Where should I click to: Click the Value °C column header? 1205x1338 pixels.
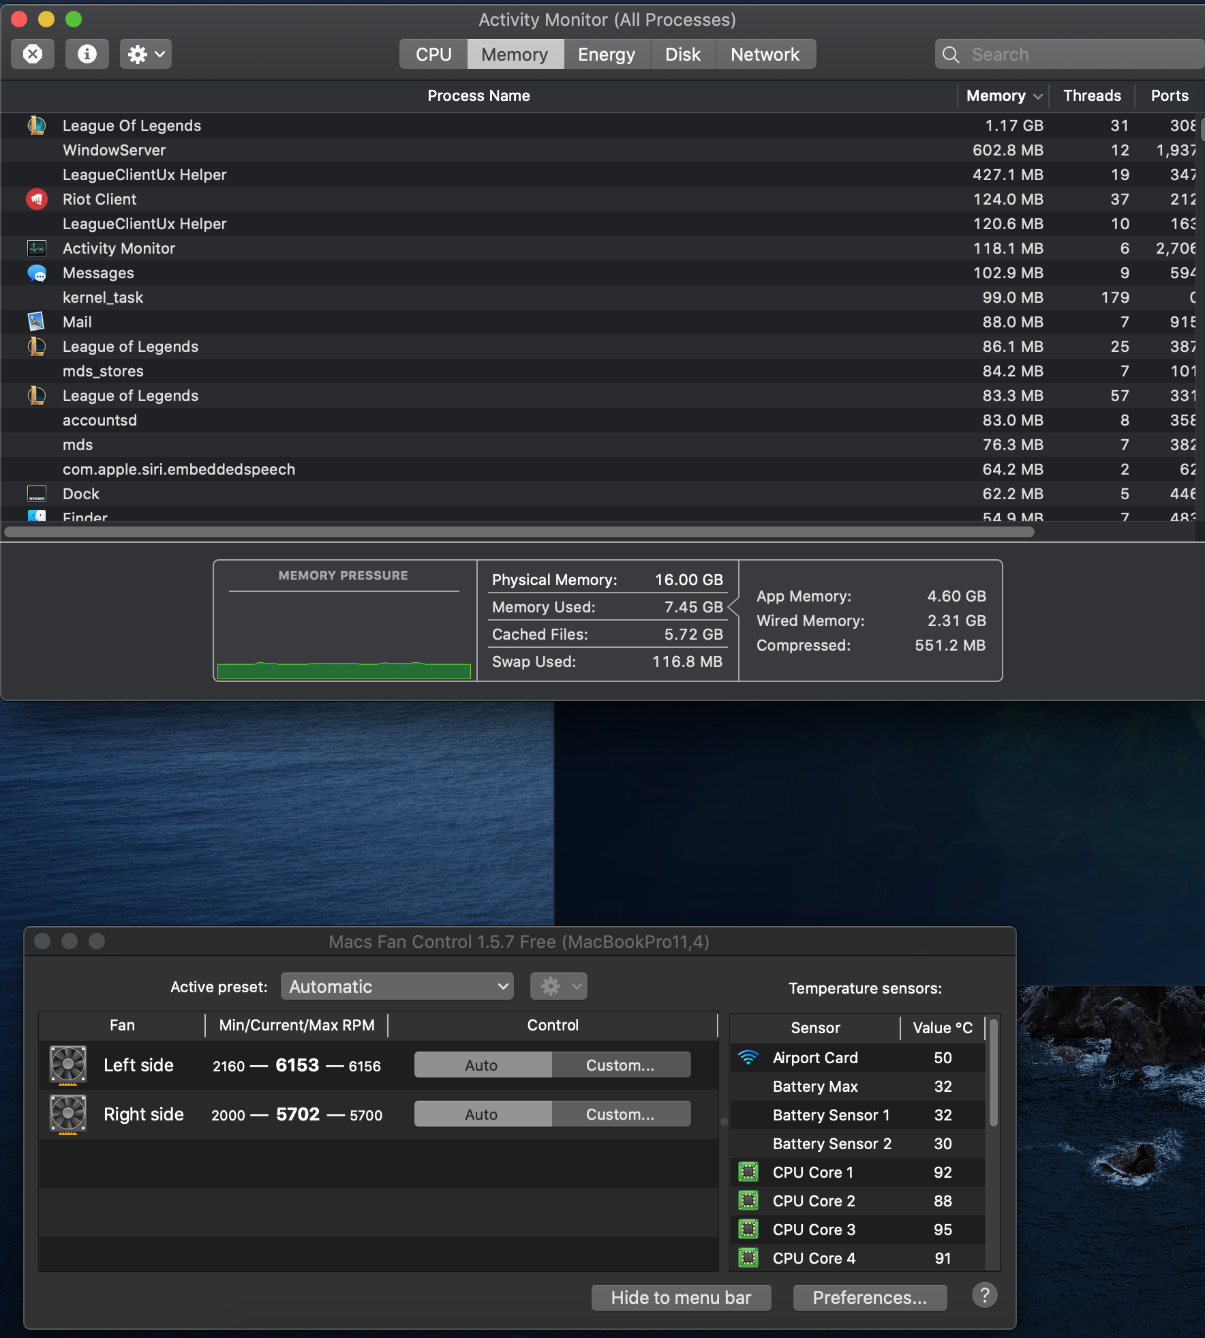coord(943,1028)
